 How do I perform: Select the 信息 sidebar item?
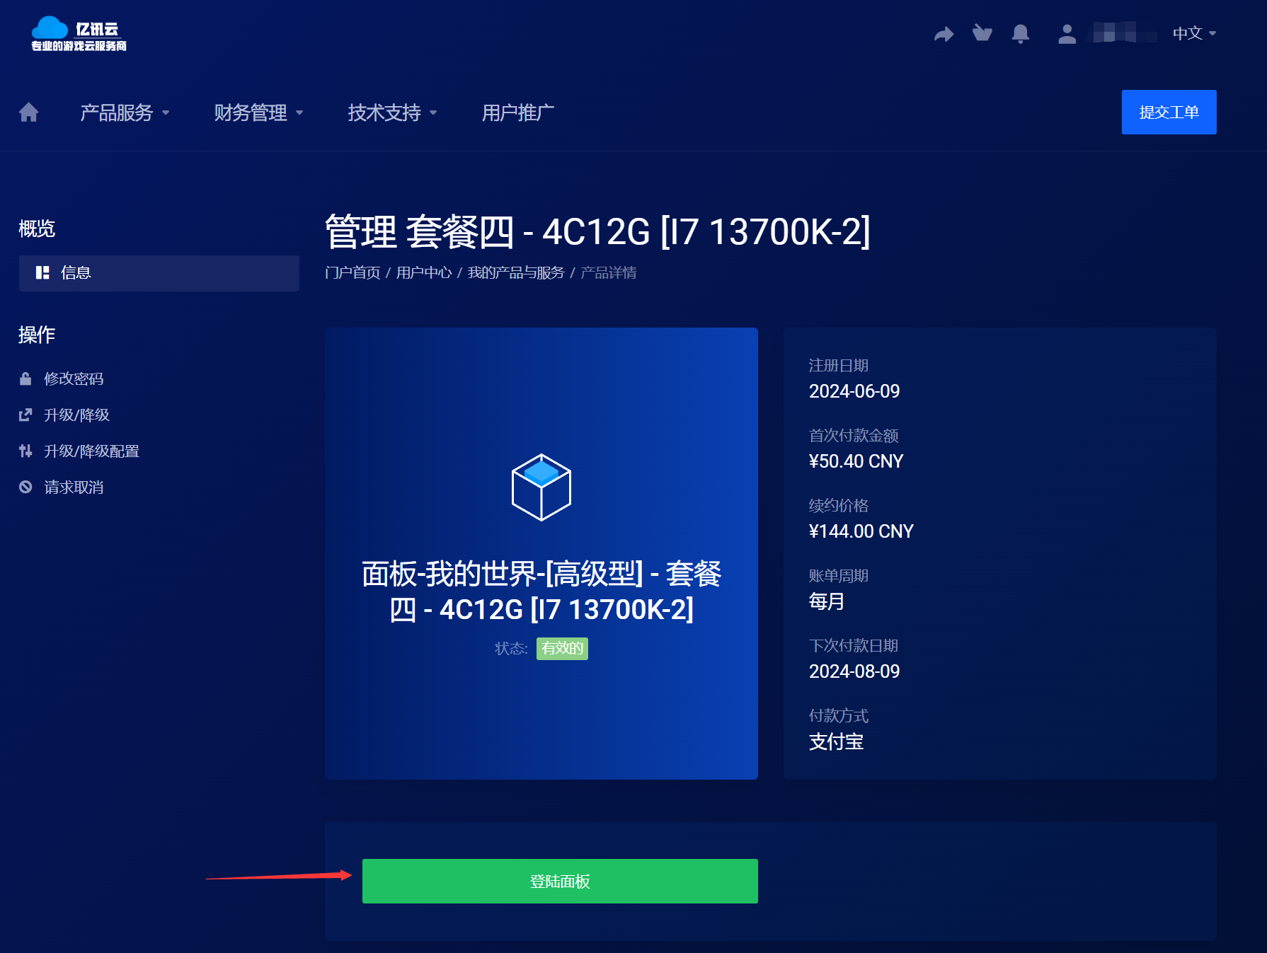click(x=159, y=273)
